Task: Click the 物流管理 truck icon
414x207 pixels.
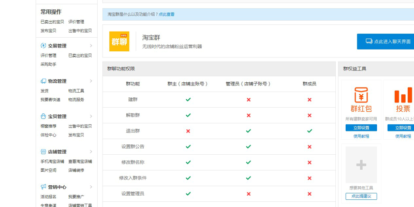Action: 43,81
